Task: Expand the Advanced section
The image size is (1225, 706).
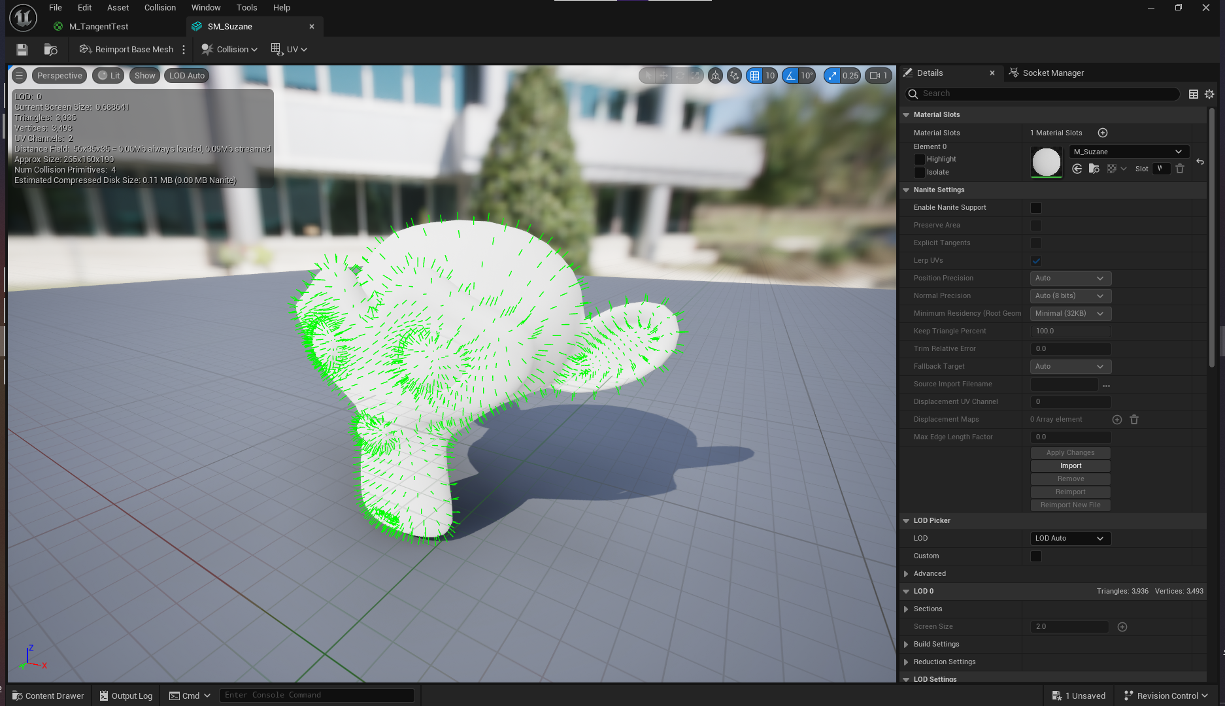Action: pos(906,574)
